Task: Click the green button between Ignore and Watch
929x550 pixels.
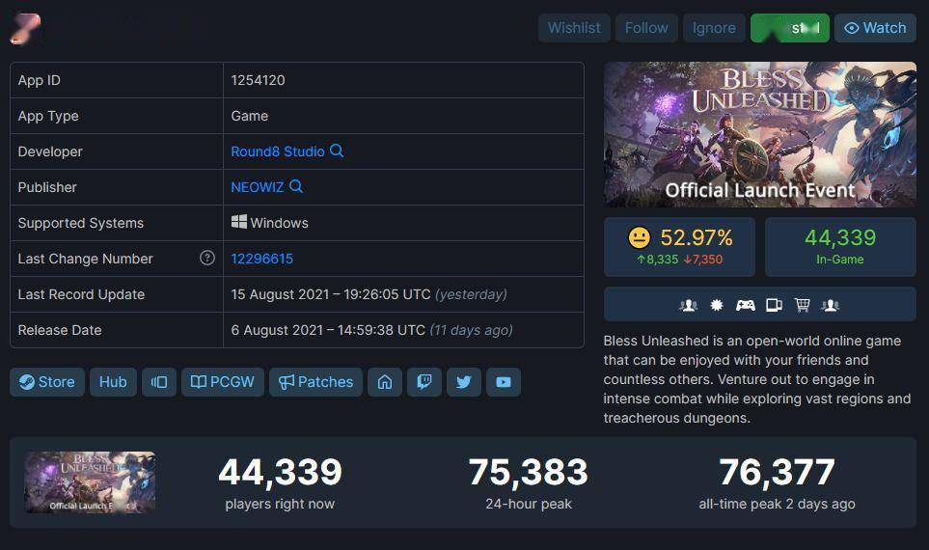Action: pos(790,28)
